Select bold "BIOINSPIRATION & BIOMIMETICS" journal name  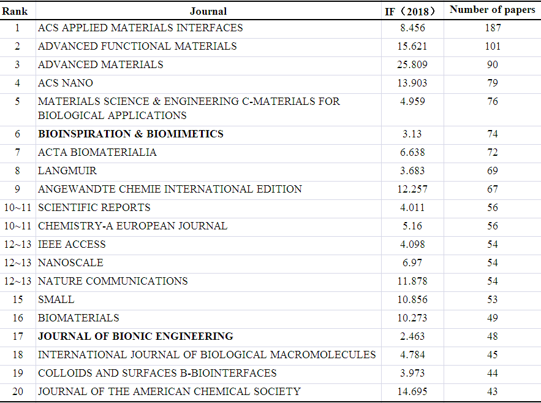coord(131,134)
